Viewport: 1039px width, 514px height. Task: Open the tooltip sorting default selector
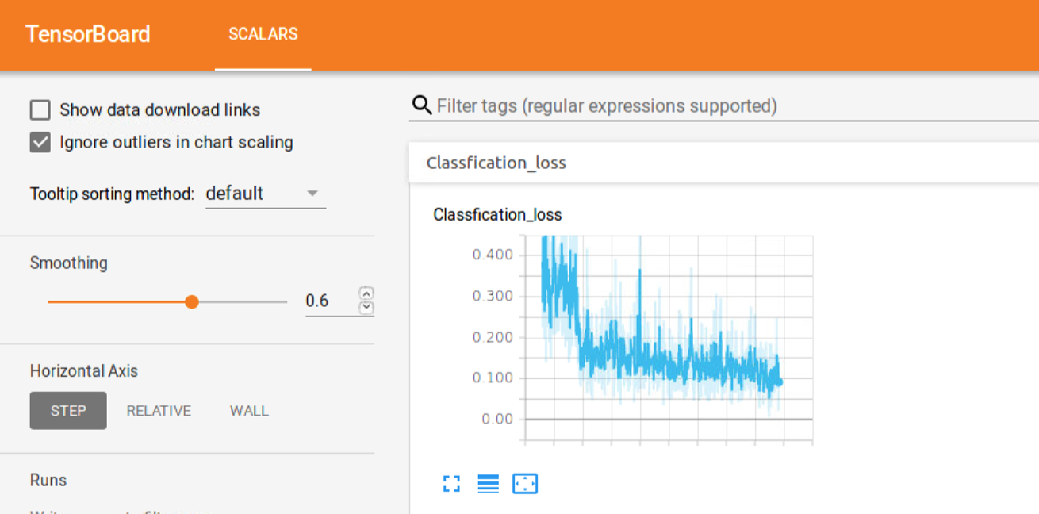(x=266, y=193)
